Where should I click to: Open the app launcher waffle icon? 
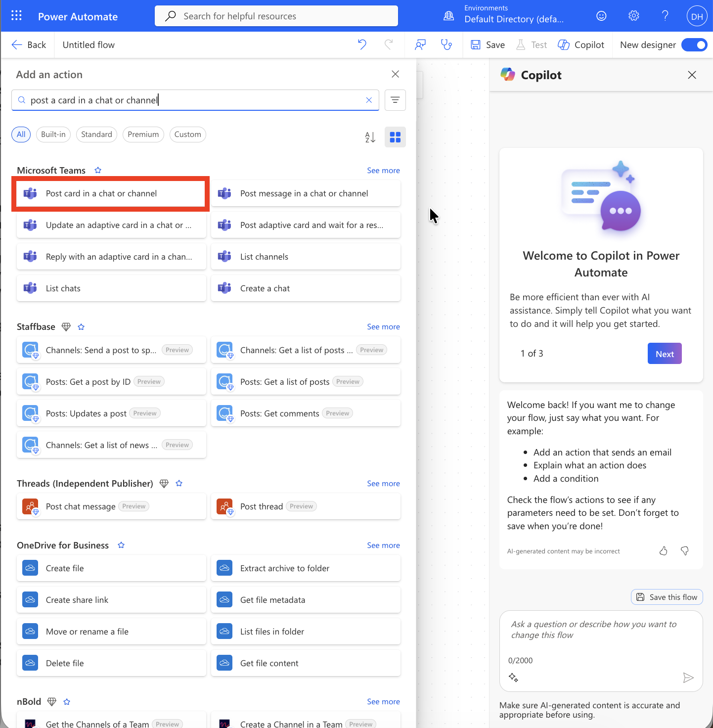point(16,16)
